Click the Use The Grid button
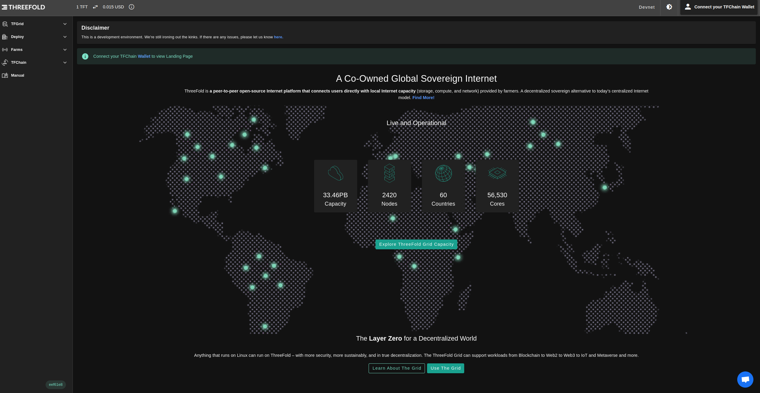The width and height of the screenshot is (760, 393). tap(445, 368)
